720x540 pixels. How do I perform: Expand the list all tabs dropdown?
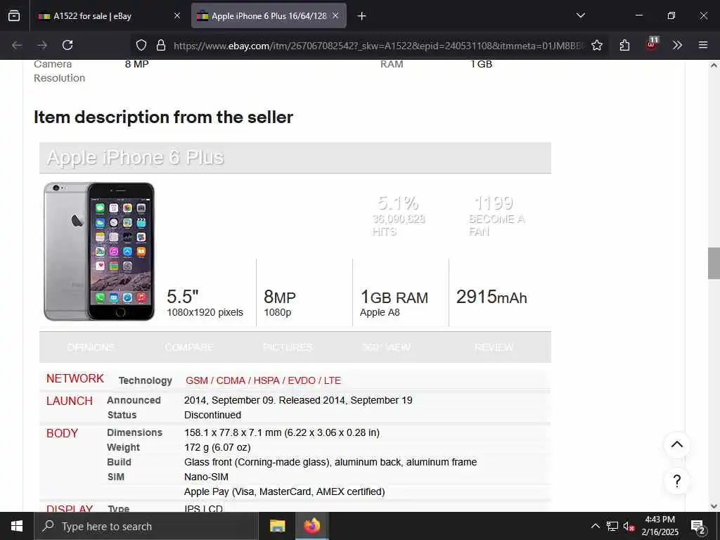tap(581, 15)
